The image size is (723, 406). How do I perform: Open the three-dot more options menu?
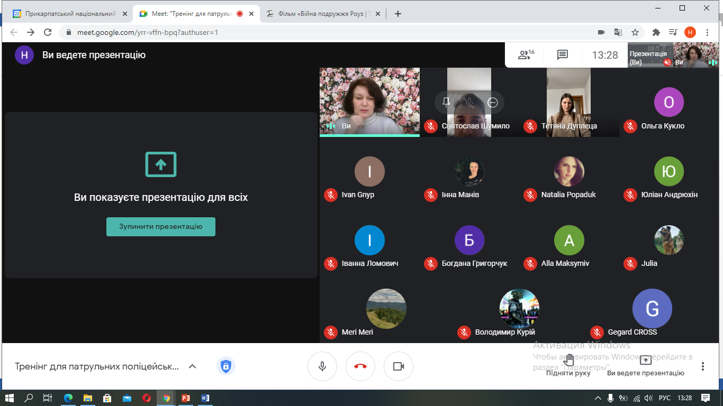(703, 366)
